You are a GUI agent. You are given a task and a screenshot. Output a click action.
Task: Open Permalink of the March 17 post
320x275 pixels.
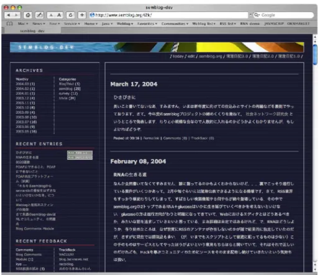click(151, 138)
